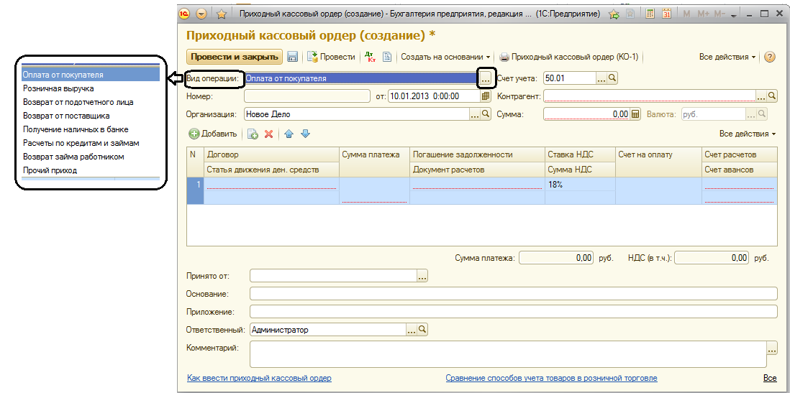Open link Как ввести приходный кассовый ордер
Viewport: 790px width, 393px height.
click(259, 378)
